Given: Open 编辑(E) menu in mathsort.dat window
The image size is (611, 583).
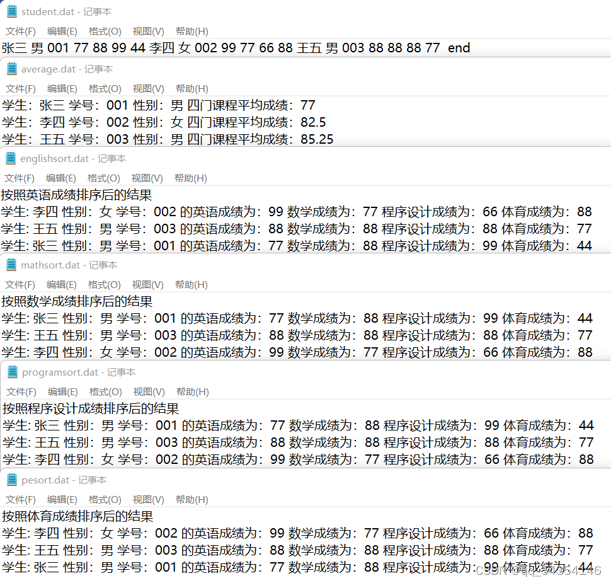Looking at the screenshot, I should pyautogui.click(x=62, y=285).
